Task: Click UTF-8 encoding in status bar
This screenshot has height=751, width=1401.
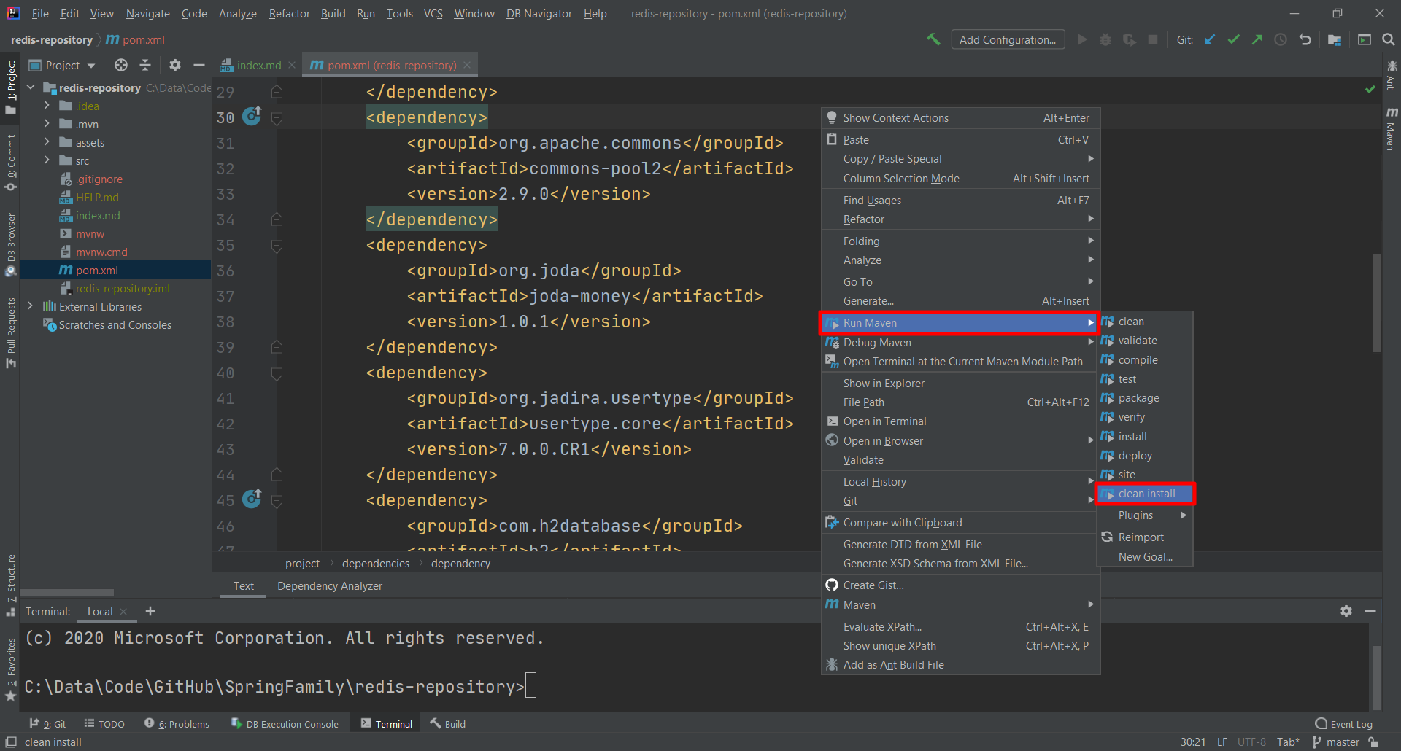Action: click(x=1251, y=742)
